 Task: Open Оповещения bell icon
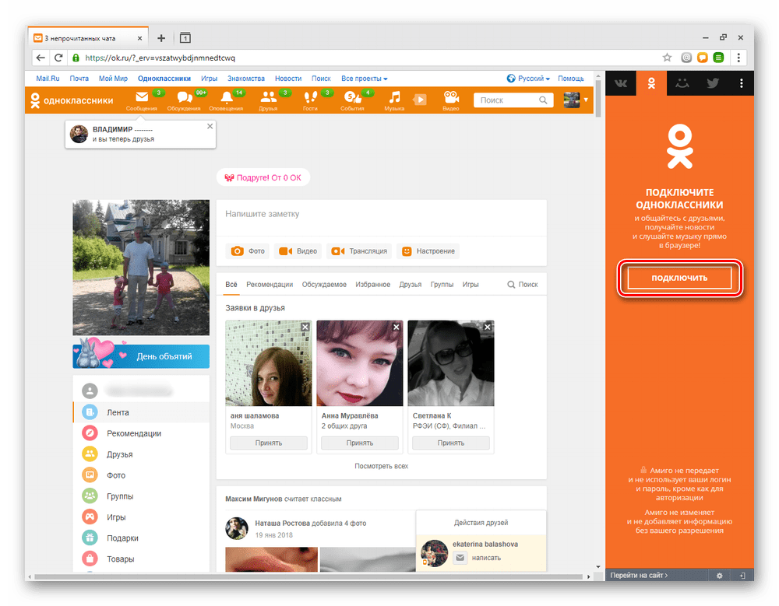point(227,98)
